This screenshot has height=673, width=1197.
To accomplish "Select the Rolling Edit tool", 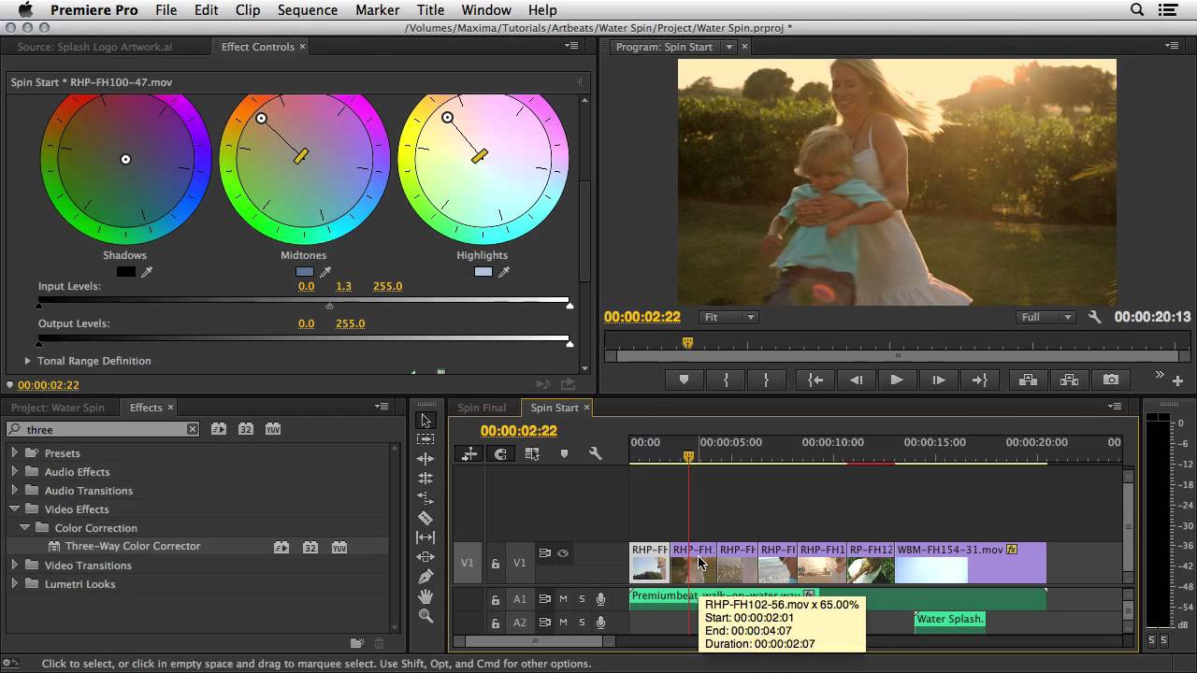I will coord(425,478).
